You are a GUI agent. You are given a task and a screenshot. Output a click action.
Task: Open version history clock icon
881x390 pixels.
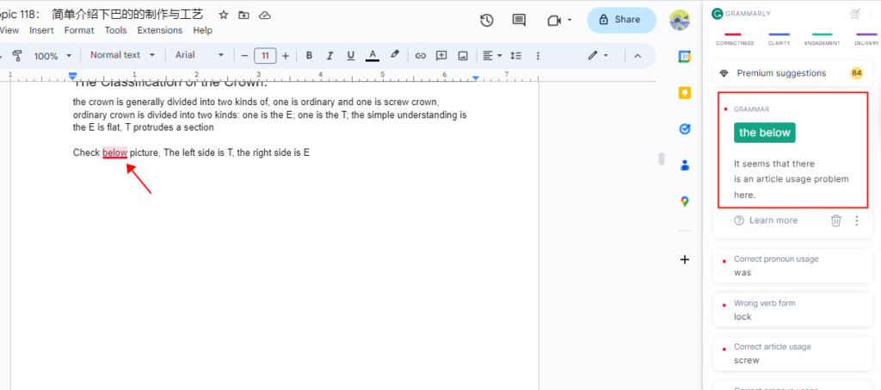pos(487,20)
